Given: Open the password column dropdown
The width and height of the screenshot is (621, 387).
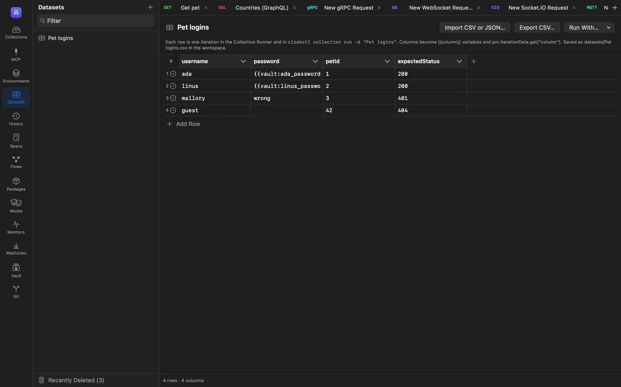Looking at the screenshot, I should point(315,61).
